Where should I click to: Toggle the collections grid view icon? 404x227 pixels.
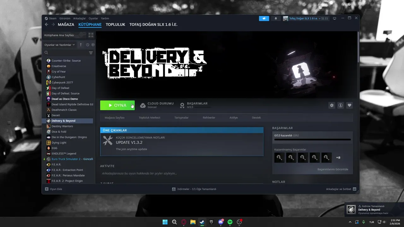click(91, 35)
